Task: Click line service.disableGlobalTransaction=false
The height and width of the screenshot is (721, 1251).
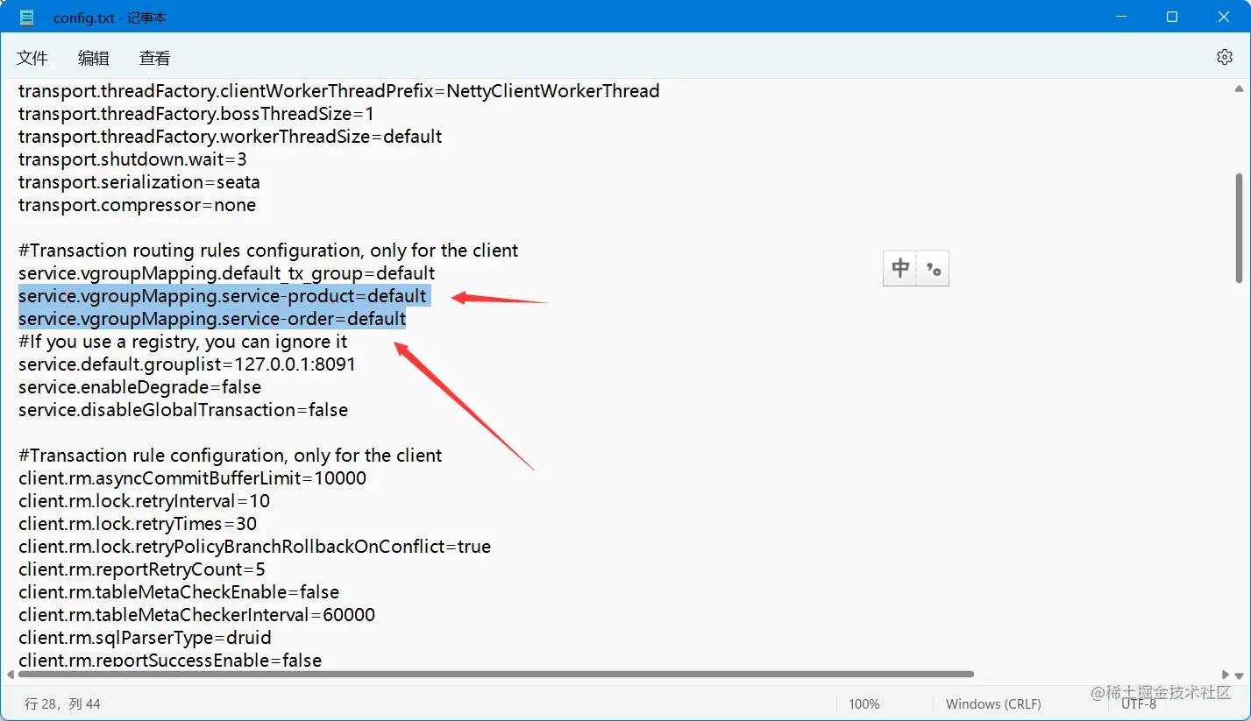Action: pyautogui.click(x=183, y=410)
